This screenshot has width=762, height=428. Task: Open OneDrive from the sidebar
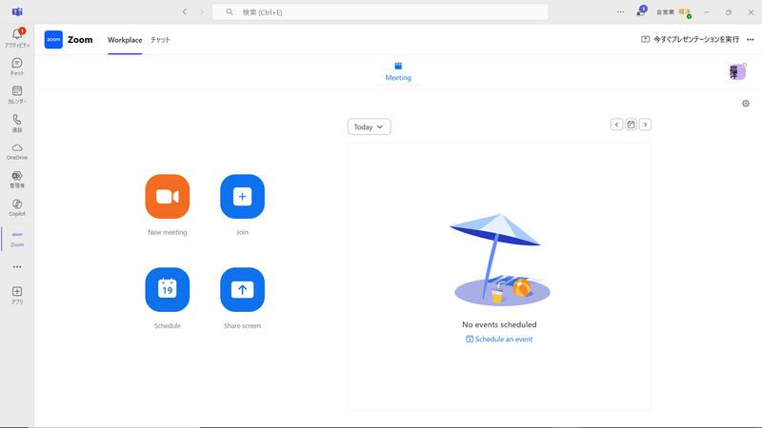17,151
